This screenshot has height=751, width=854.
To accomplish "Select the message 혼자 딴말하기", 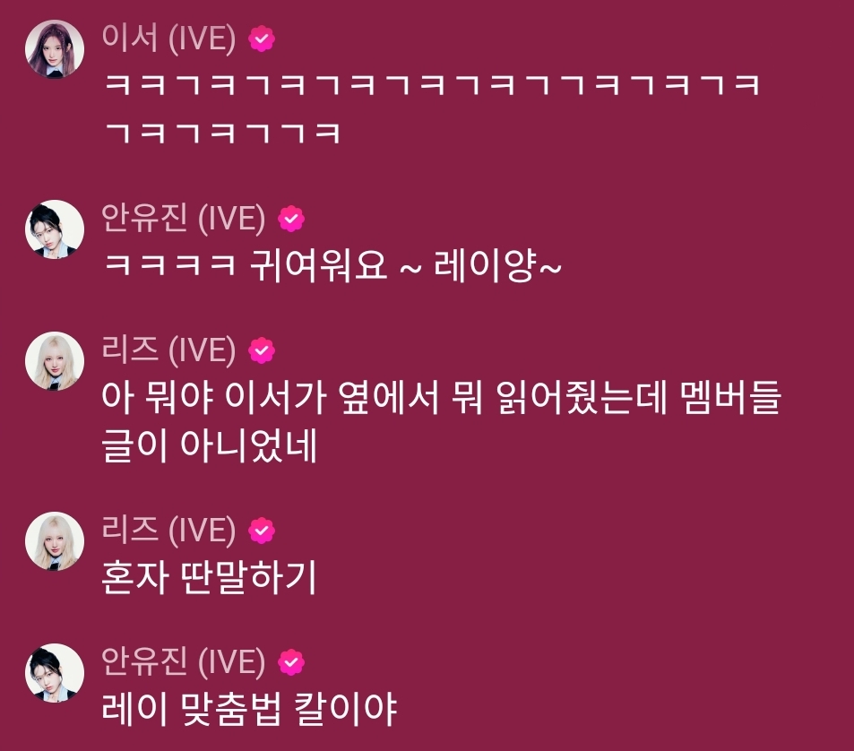I will 209,577.
